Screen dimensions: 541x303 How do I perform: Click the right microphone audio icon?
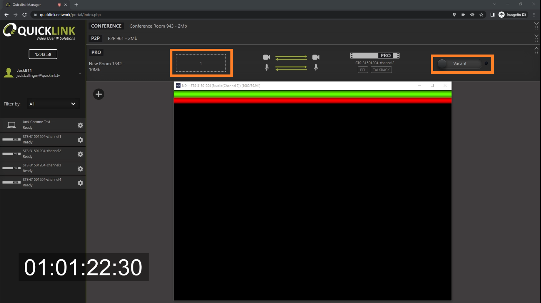tap(316, 68)
